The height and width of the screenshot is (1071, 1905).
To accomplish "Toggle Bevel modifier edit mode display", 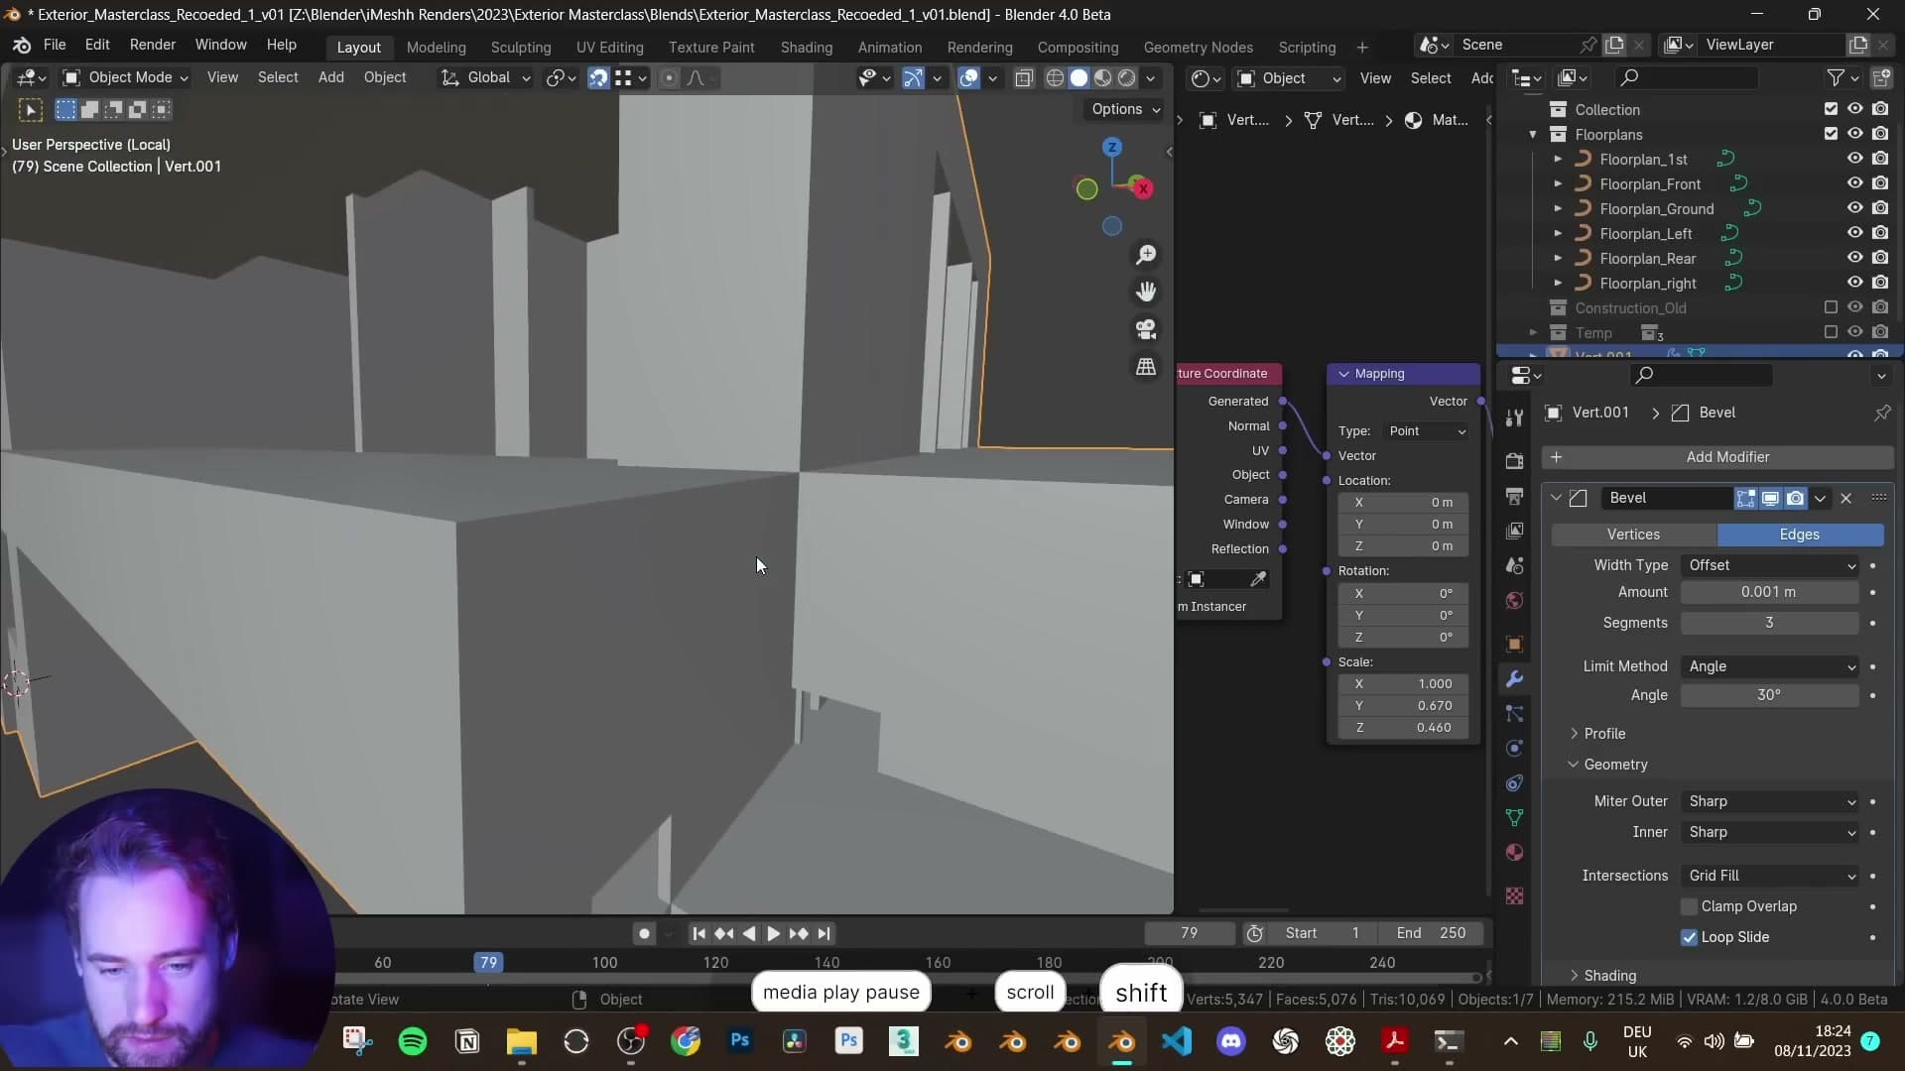I will pos(1745,498).
